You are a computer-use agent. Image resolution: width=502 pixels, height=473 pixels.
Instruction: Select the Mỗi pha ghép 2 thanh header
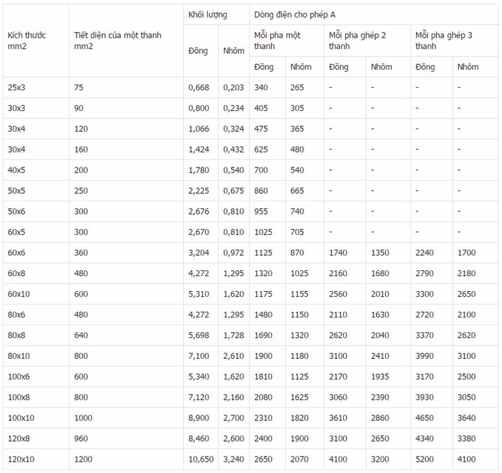[x=358, y=41]
